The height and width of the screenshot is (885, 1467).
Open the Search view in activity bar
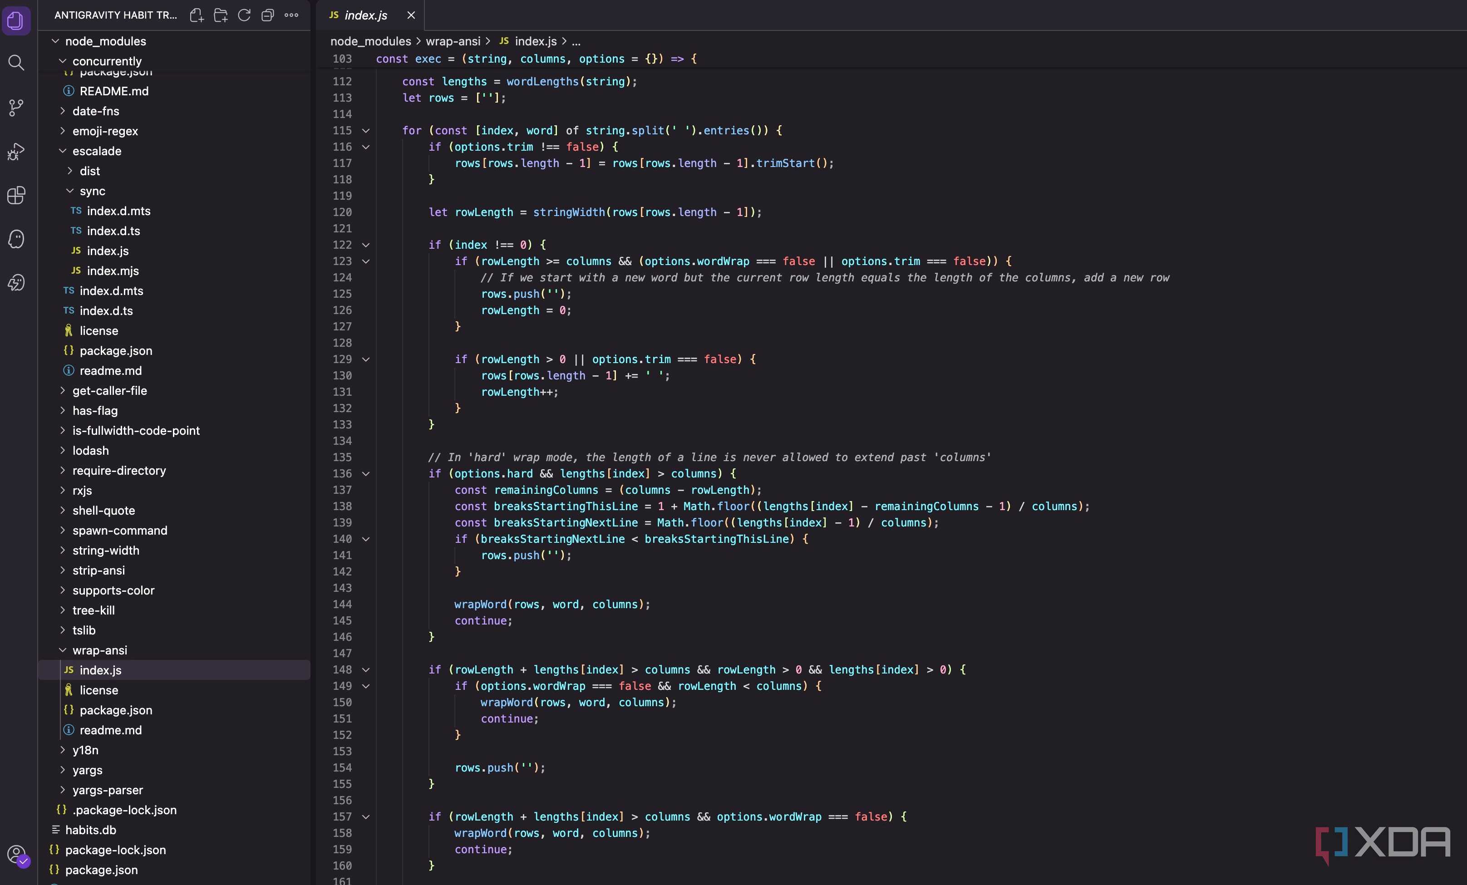(x=16, y=63)
